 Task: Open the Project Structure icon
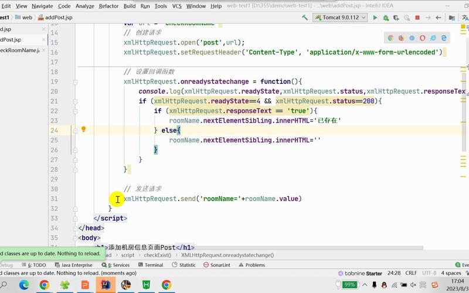(452, 18)
